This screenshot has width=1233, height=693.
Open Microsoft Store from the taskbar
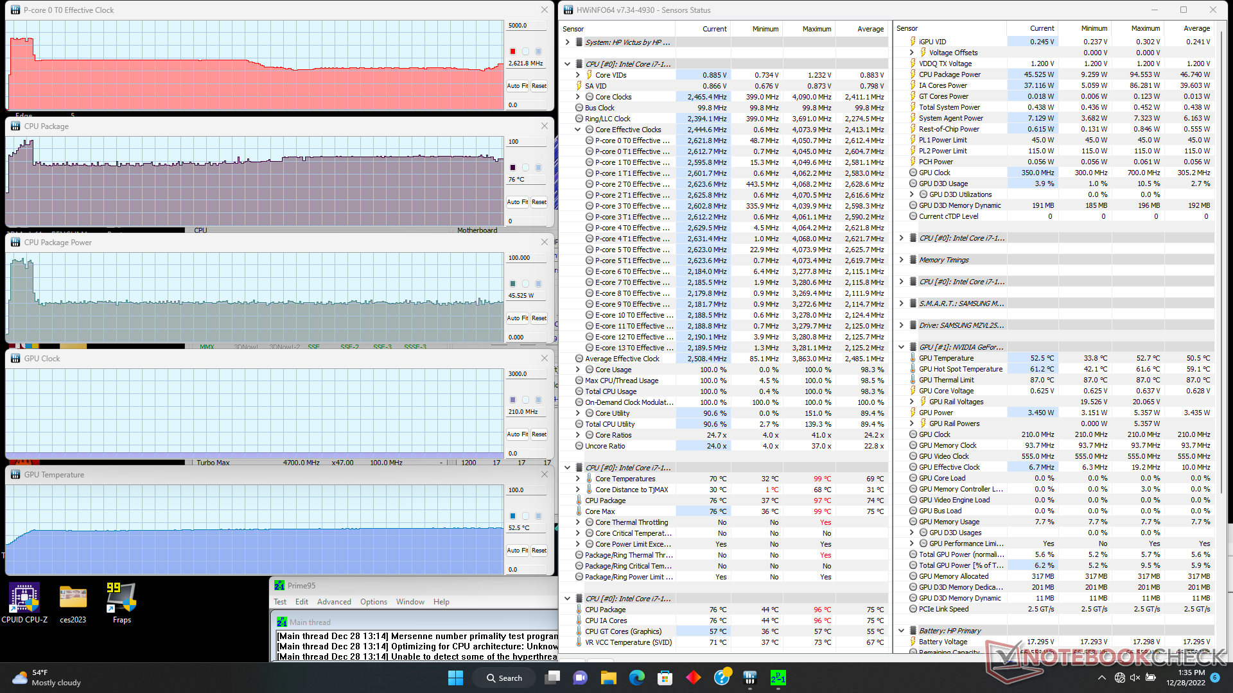[665, 678]
